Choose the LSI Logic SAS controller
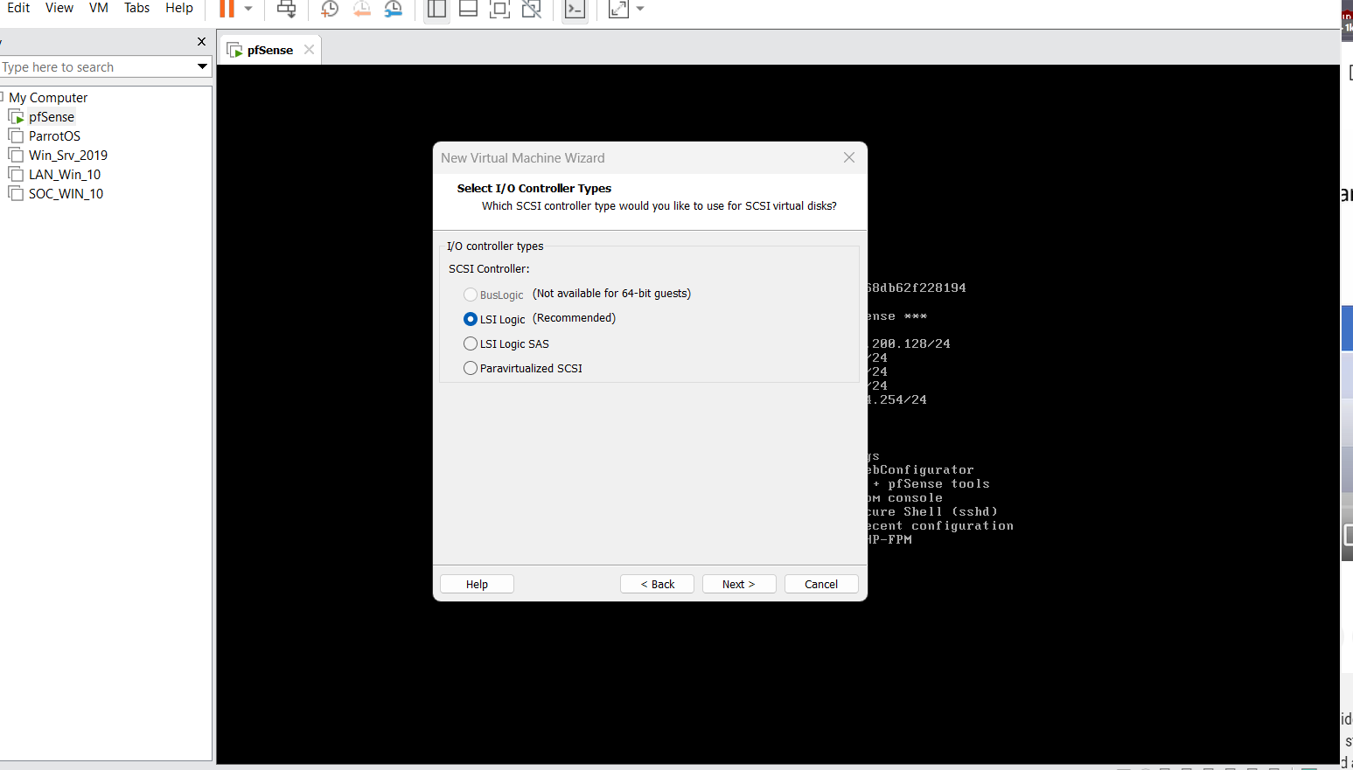The width and height of the screenshot is (1353, 770). coord(471,343)
